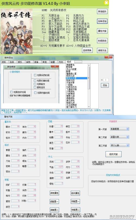Click the 读配置二 button

[54, 210]
